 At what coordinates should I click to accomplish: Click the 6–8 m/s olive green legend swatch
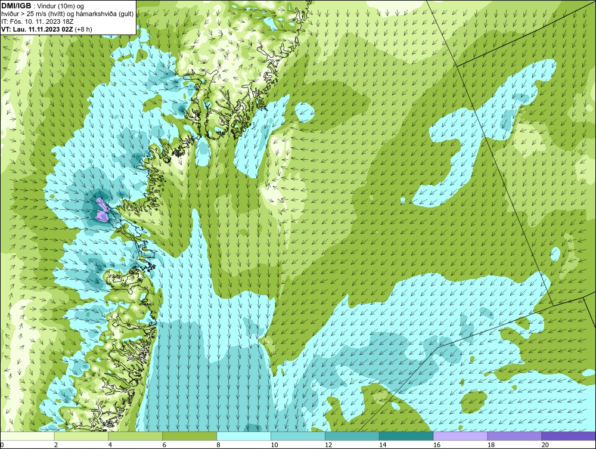pyautogui.click(x=190, y=436)
